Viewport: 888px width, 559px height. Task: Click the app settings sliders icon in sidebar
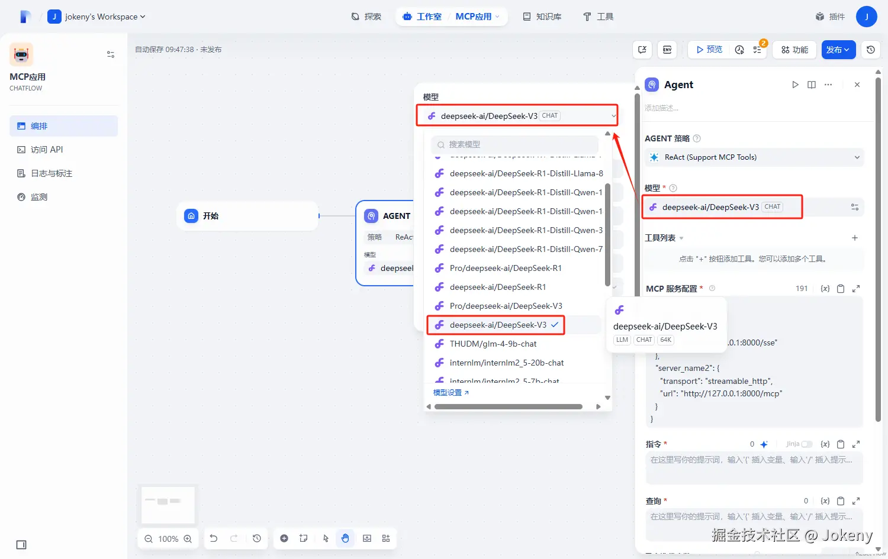click(111, 54)
